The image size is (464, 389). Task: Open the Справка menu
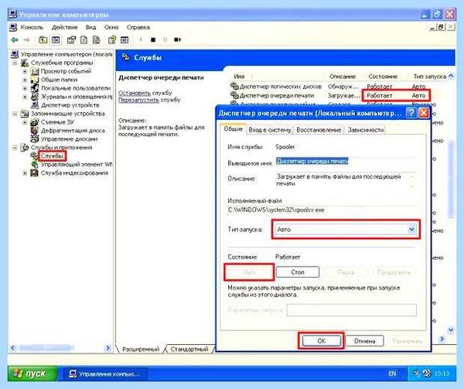coord(138,27)
